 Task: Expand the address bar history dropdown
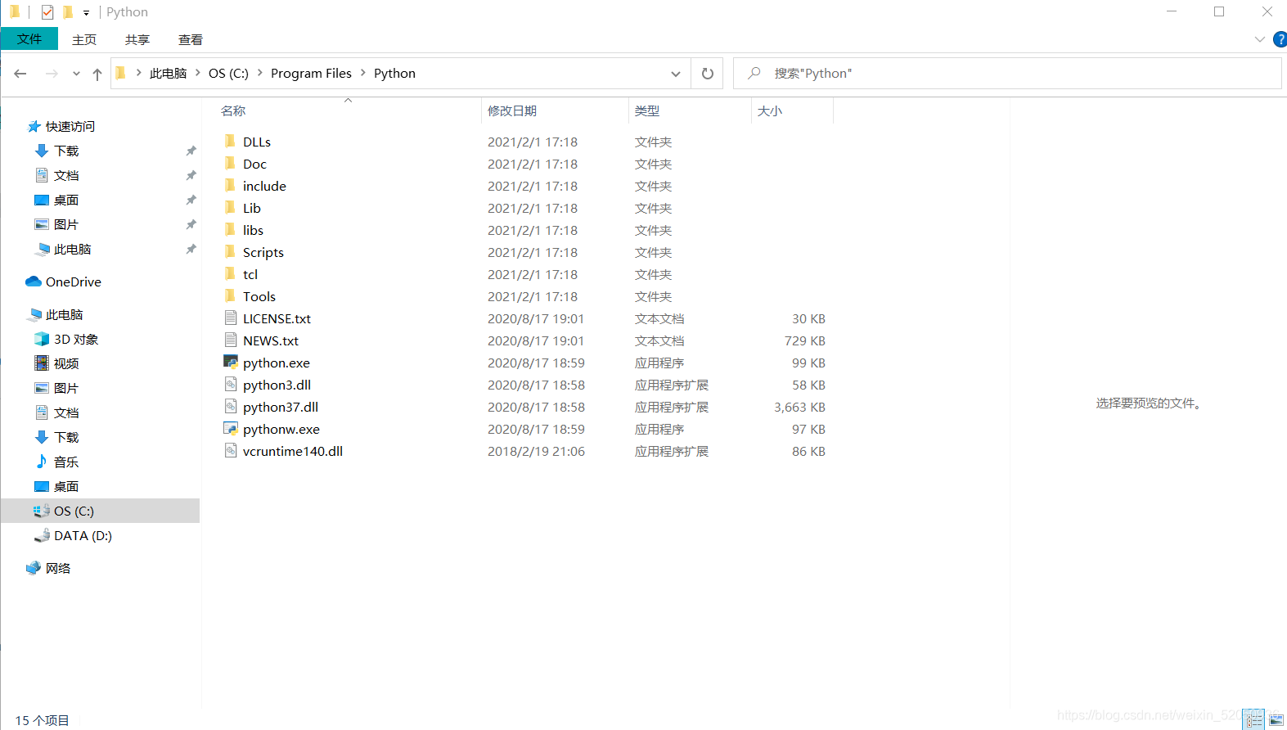click(x=676, y=74)
